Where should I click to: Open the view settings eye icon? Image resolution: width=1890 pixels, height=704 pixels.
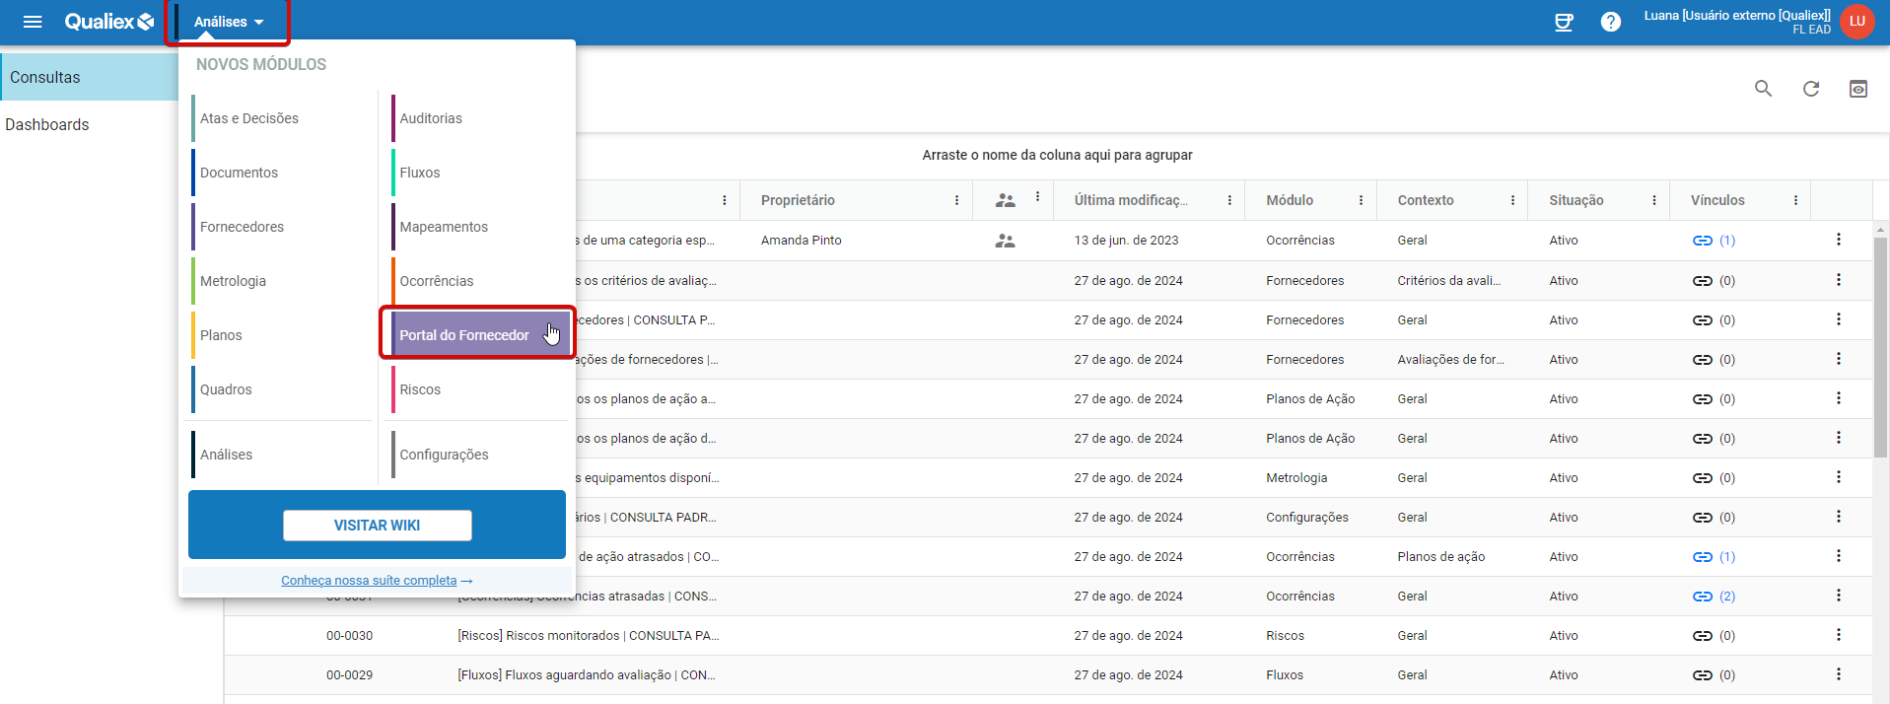pyautogui.click(x=1858, y=89)
